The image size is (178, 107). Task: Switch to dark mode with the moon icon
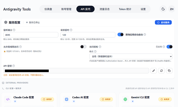point(163,9)
